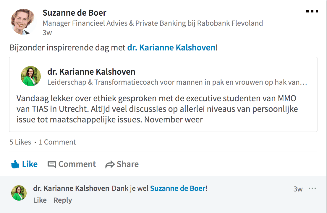Click the Comment speech bubble icon
This screenshot has height=213, width=327.
[x=52, y=164]
